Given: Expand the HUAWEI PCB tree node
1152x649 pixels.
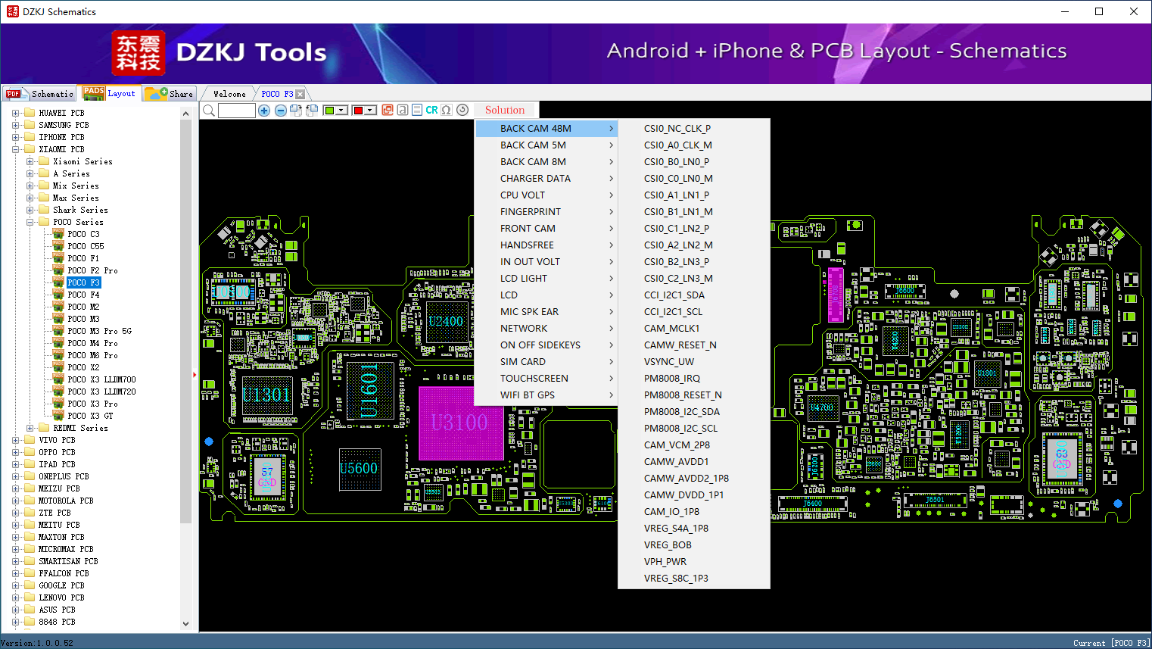Looking at the screenshot, I should click(x=15, y=113).
